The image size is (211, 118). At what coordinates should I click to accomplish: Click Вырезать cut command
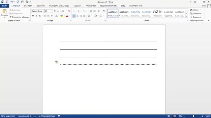(x=15, y=10)
